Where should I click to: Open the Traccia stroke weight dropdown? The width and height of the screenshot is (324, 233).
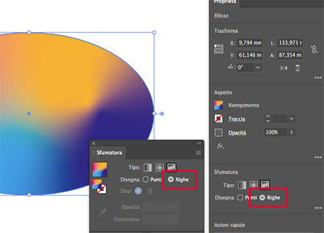click(x=292, y=119)
